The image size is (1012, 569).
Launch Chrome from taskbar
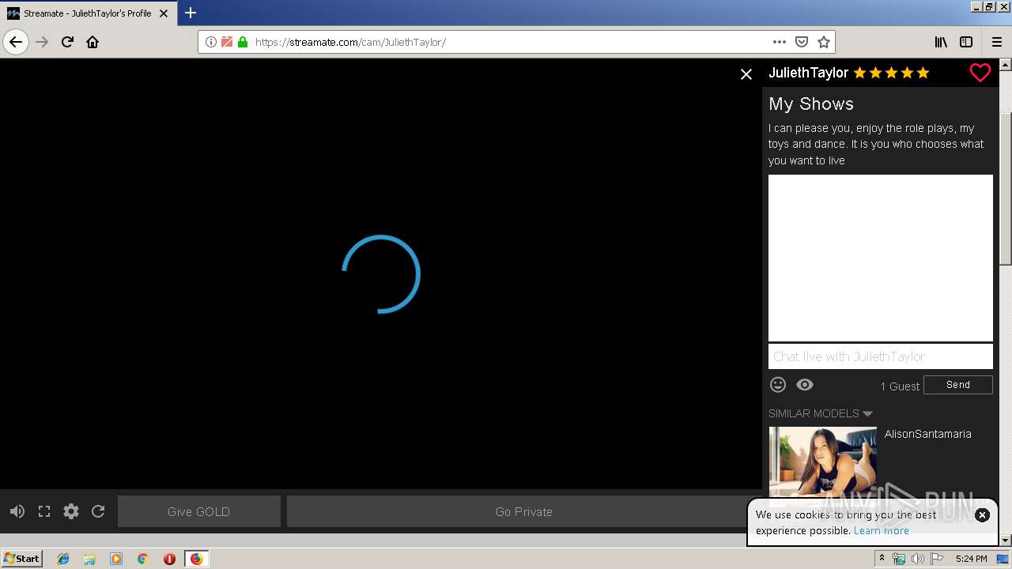(x=142, y=559)
